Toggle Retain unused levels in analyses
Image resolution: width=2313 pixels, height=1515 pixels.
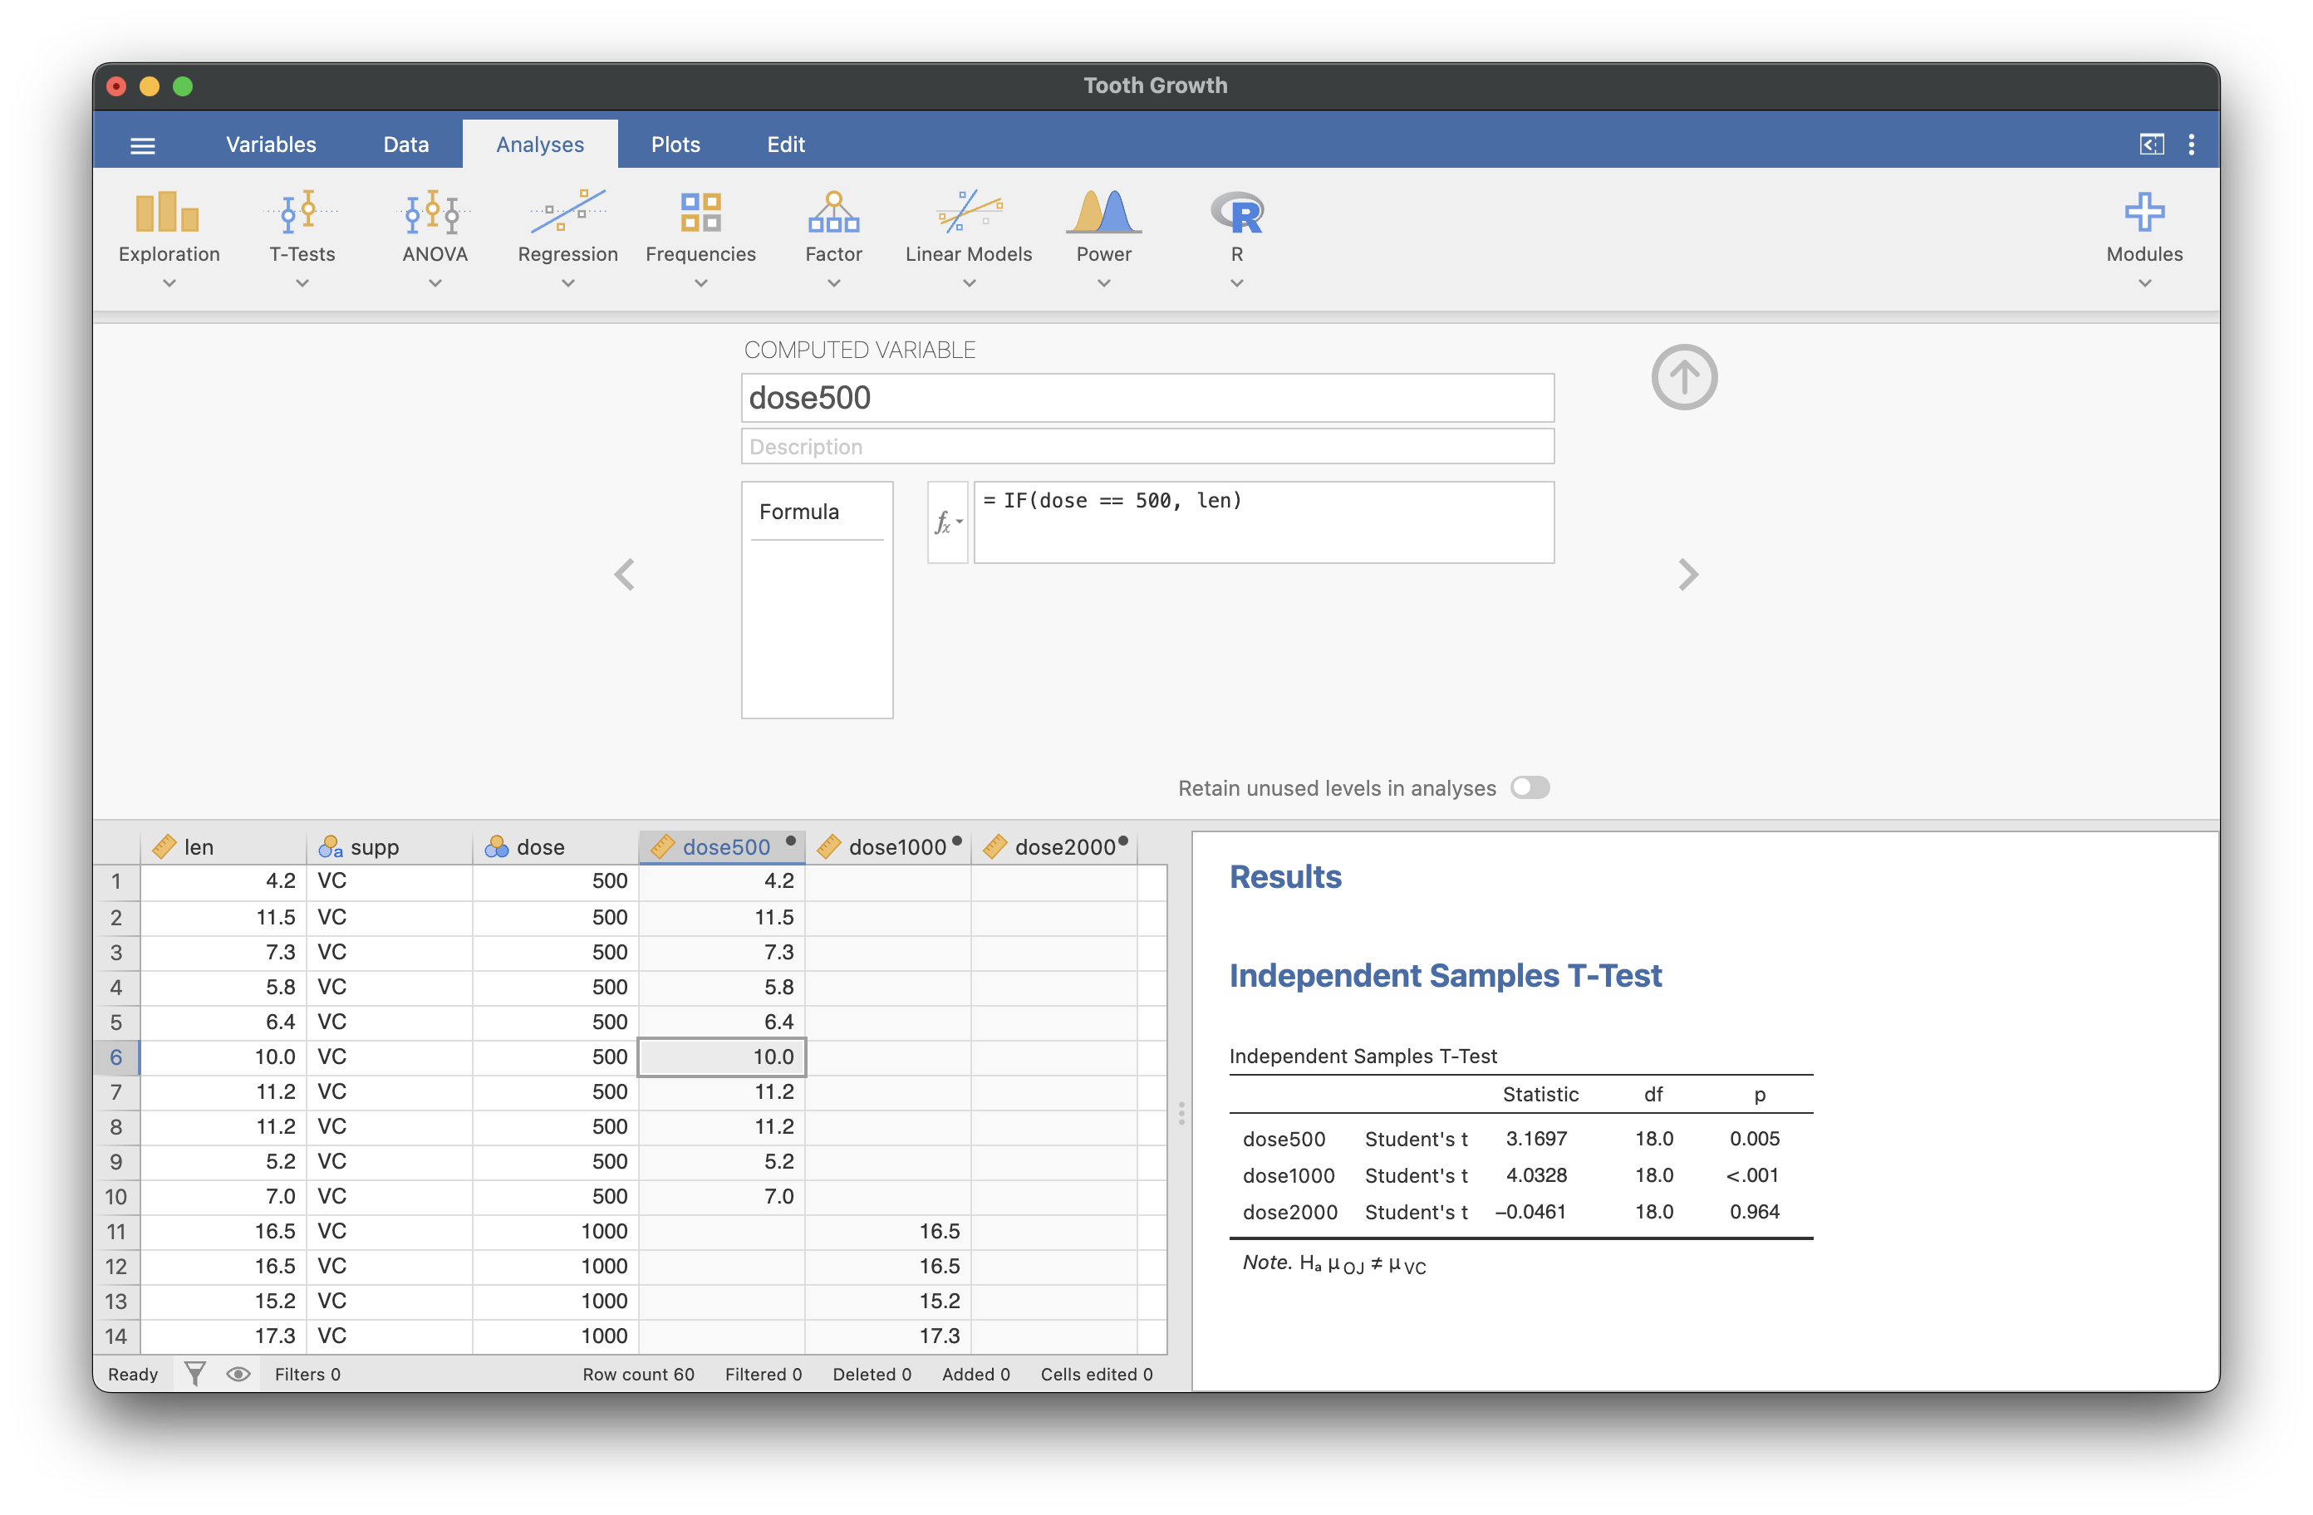point(1529,787)
